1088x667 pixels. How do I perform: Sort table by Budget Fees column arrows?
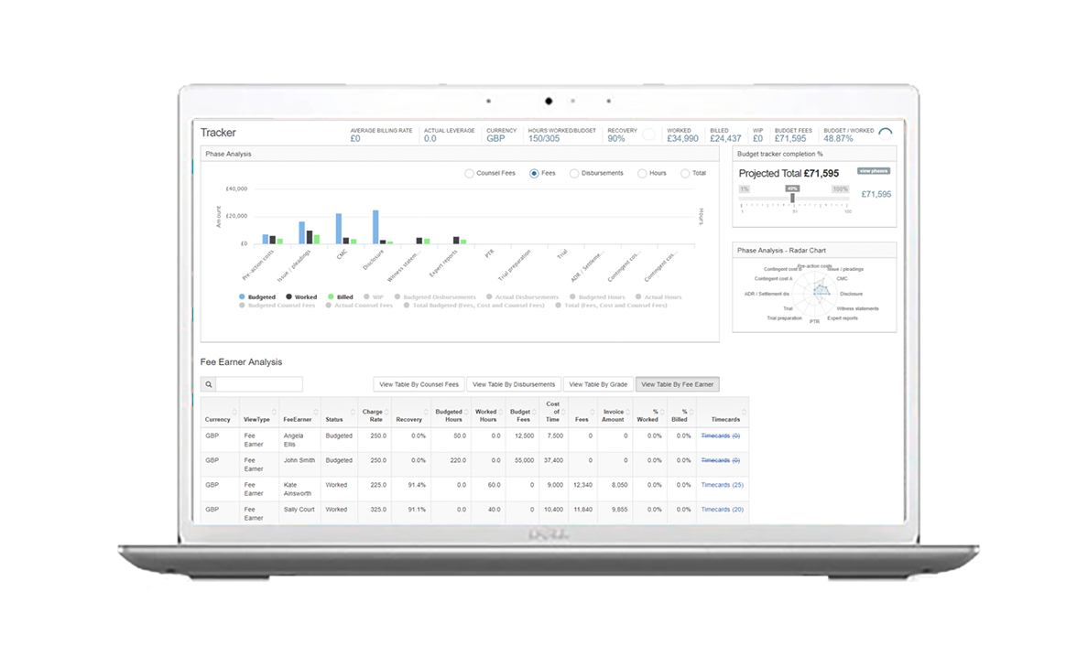coord(534,413)
